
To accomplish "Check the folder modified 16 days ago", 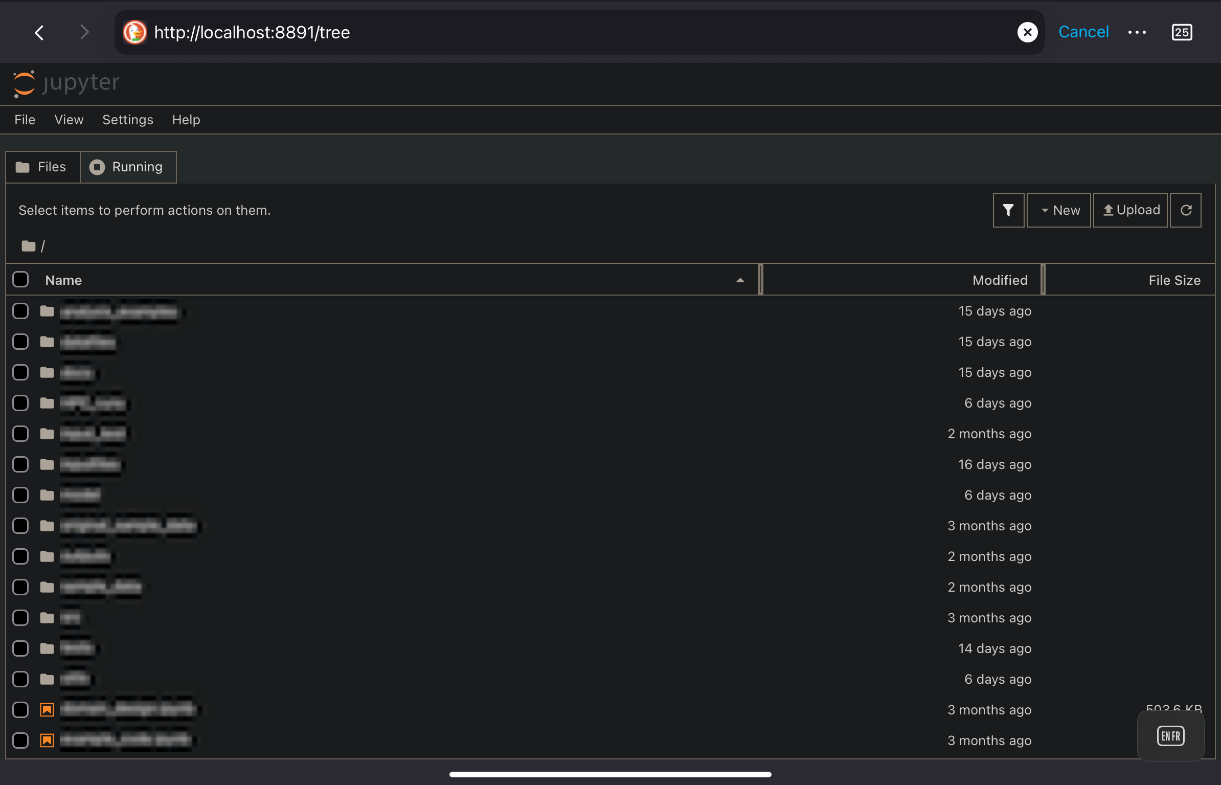I will tap(20, 464).
